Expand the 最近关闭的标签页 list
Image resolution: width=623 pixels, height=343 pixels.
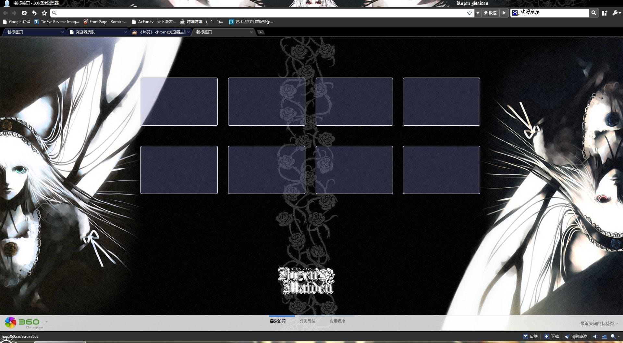pyautogui.click(x=599, y=324)
